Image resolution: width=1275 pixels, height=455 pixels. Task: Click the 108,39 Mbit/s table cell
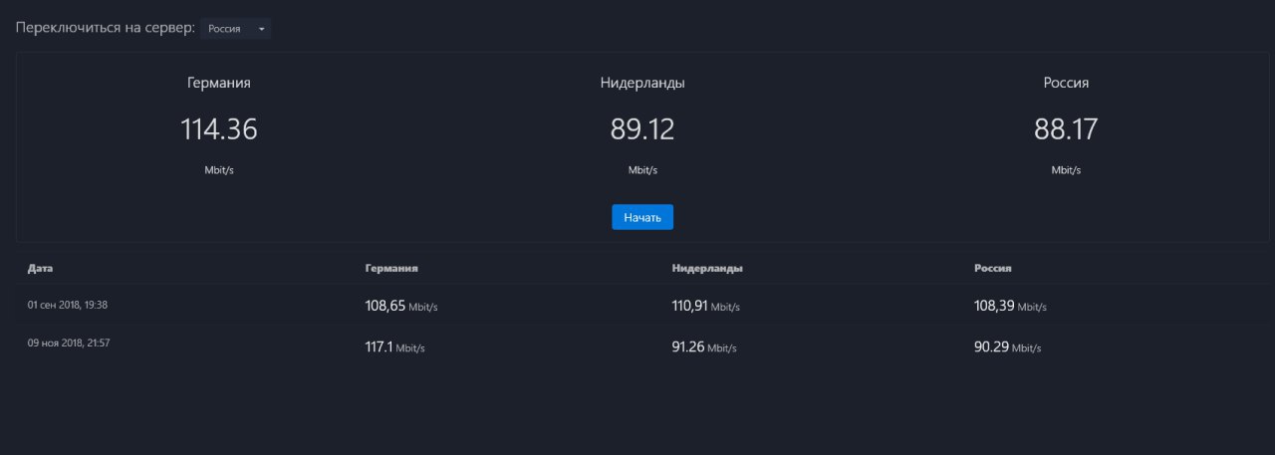[1010, 307]
